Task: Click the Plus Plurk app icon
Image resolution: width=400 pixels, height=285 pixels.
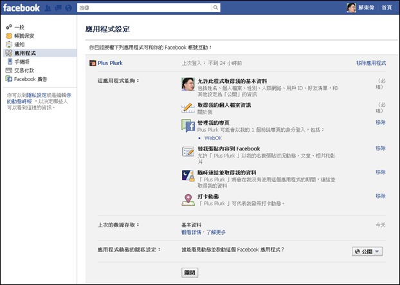Action: point(92,63)
